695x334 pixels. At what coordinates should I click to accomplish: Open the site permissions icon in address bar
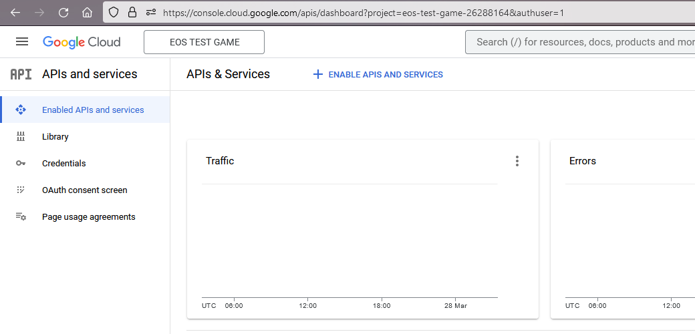(x=151, y=13)
